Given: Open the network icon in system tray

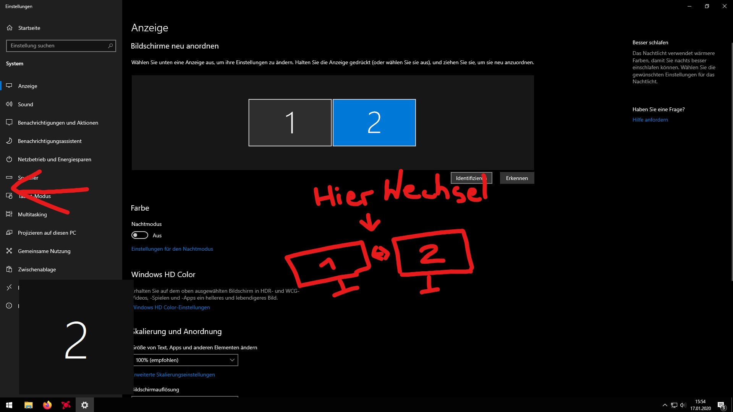Looking at the screenshot, I should pos(674,405).
